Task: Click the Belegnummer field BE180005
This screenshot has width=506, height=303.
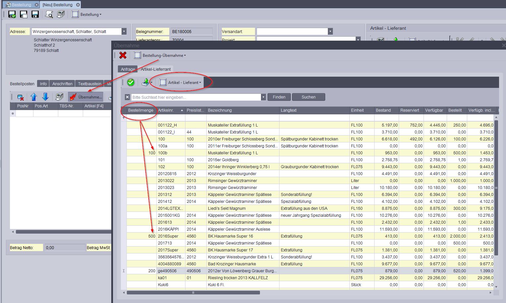Action: pos(191,31)
